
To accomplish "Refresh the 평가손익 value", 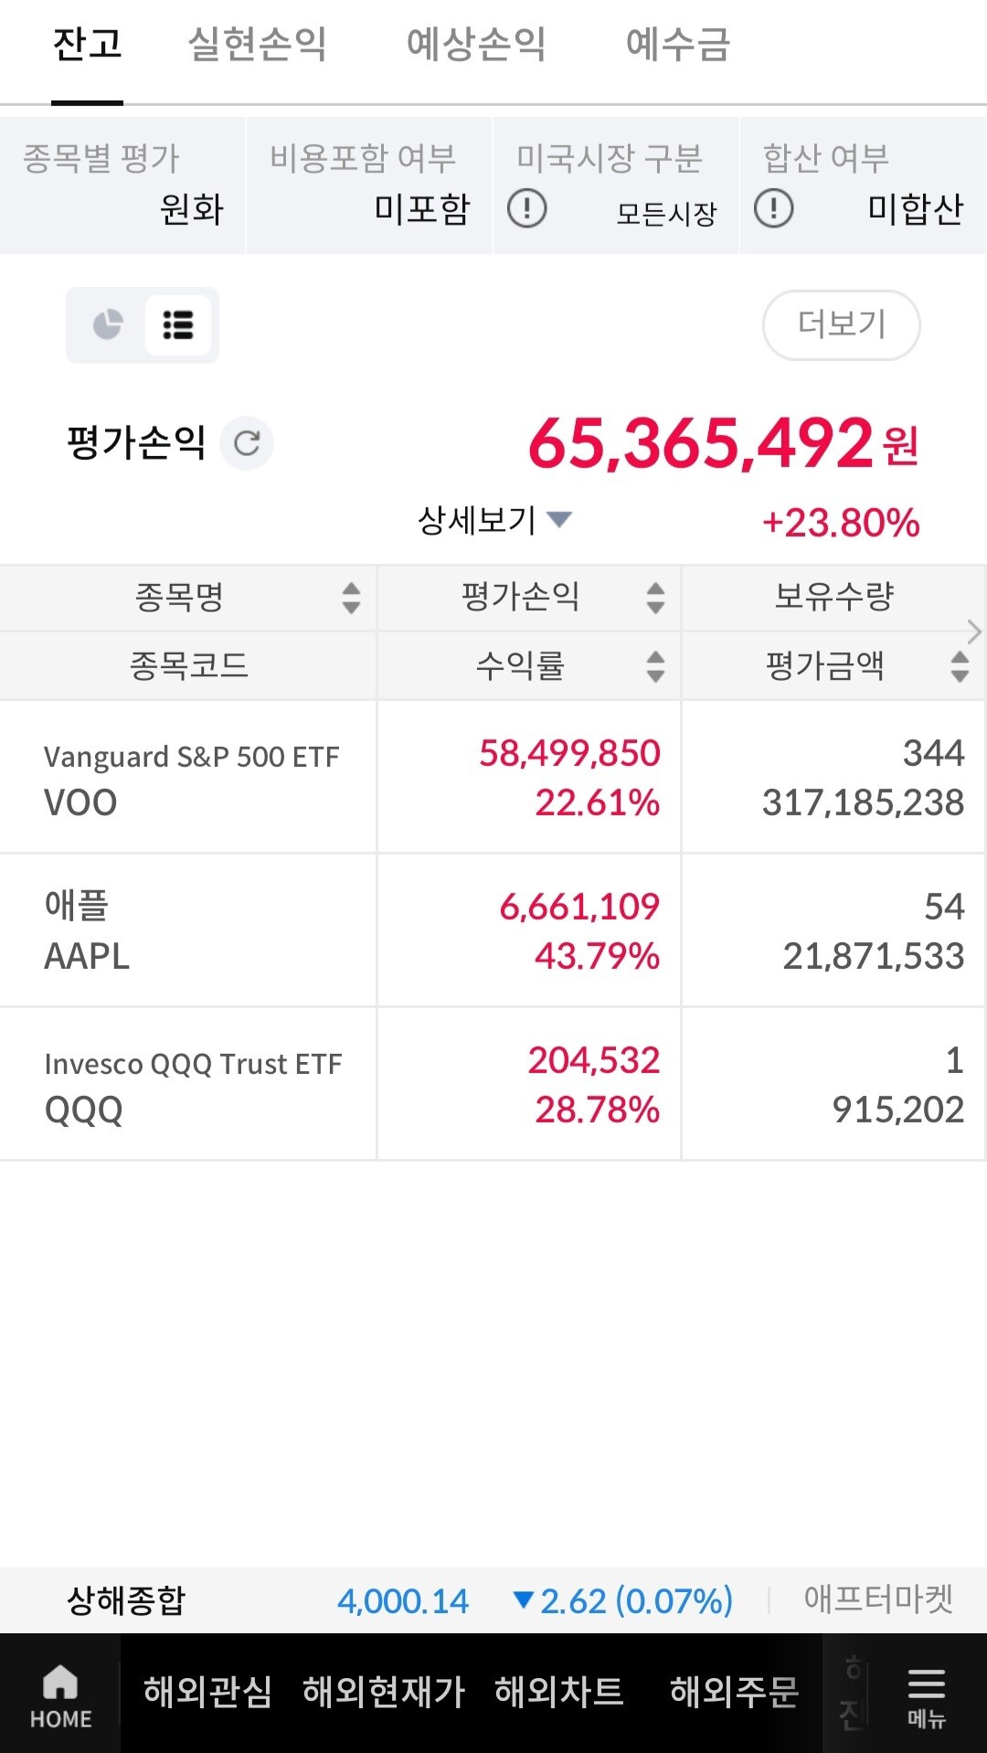I will 247,443.
